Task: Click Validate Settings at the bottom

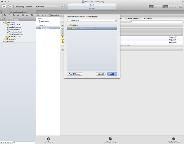Action: 110,140
